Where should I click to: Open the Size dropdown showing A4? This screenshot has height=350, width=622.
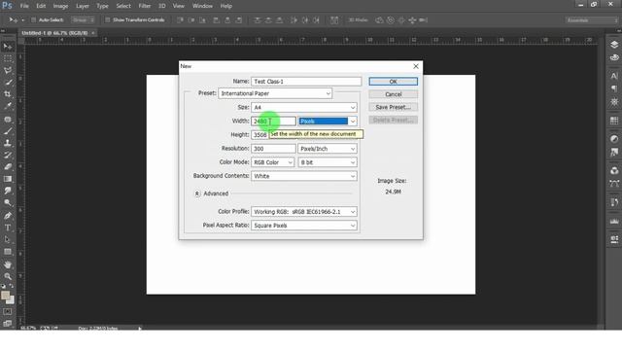304,108
